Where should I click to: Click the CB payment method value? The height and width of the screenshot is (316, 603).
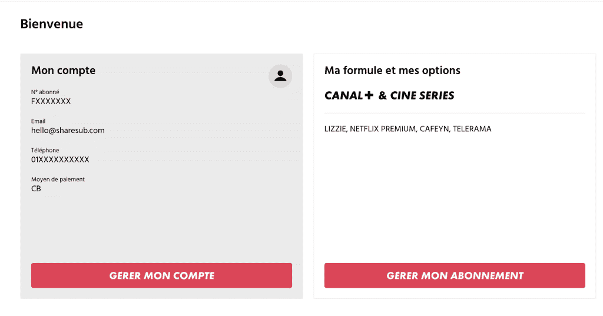pyautogui.click(x=36, y=189)
